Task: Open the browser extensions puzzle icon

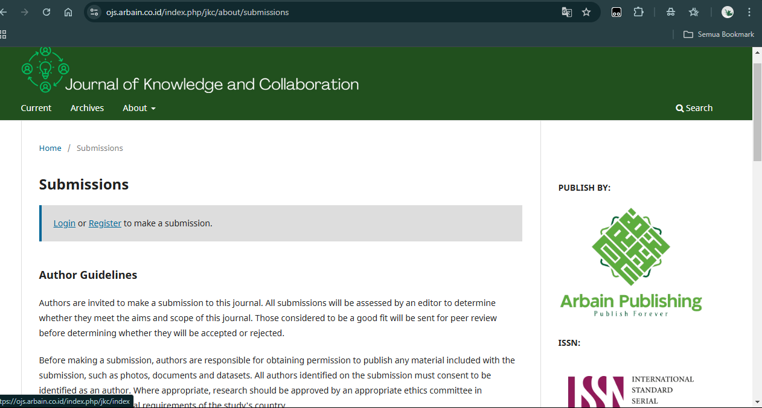Action: tap(638, 12)
